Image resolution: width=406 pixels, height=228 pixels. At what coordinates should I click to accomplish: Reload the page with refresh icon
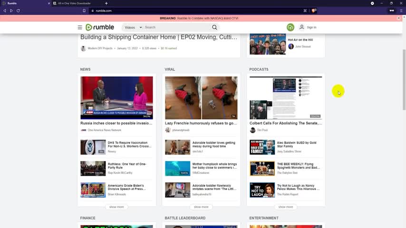18,10
